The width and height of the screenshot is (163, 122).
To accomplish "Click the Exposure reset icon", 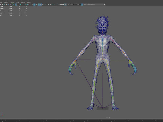I will 69,5.
